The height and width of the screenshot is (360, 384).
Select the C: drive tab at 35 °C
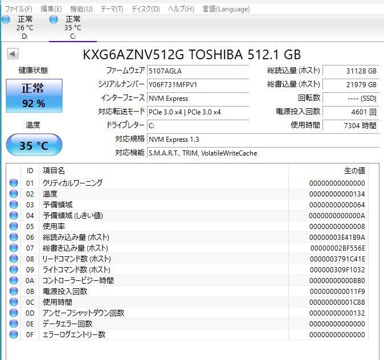point(73,27)
